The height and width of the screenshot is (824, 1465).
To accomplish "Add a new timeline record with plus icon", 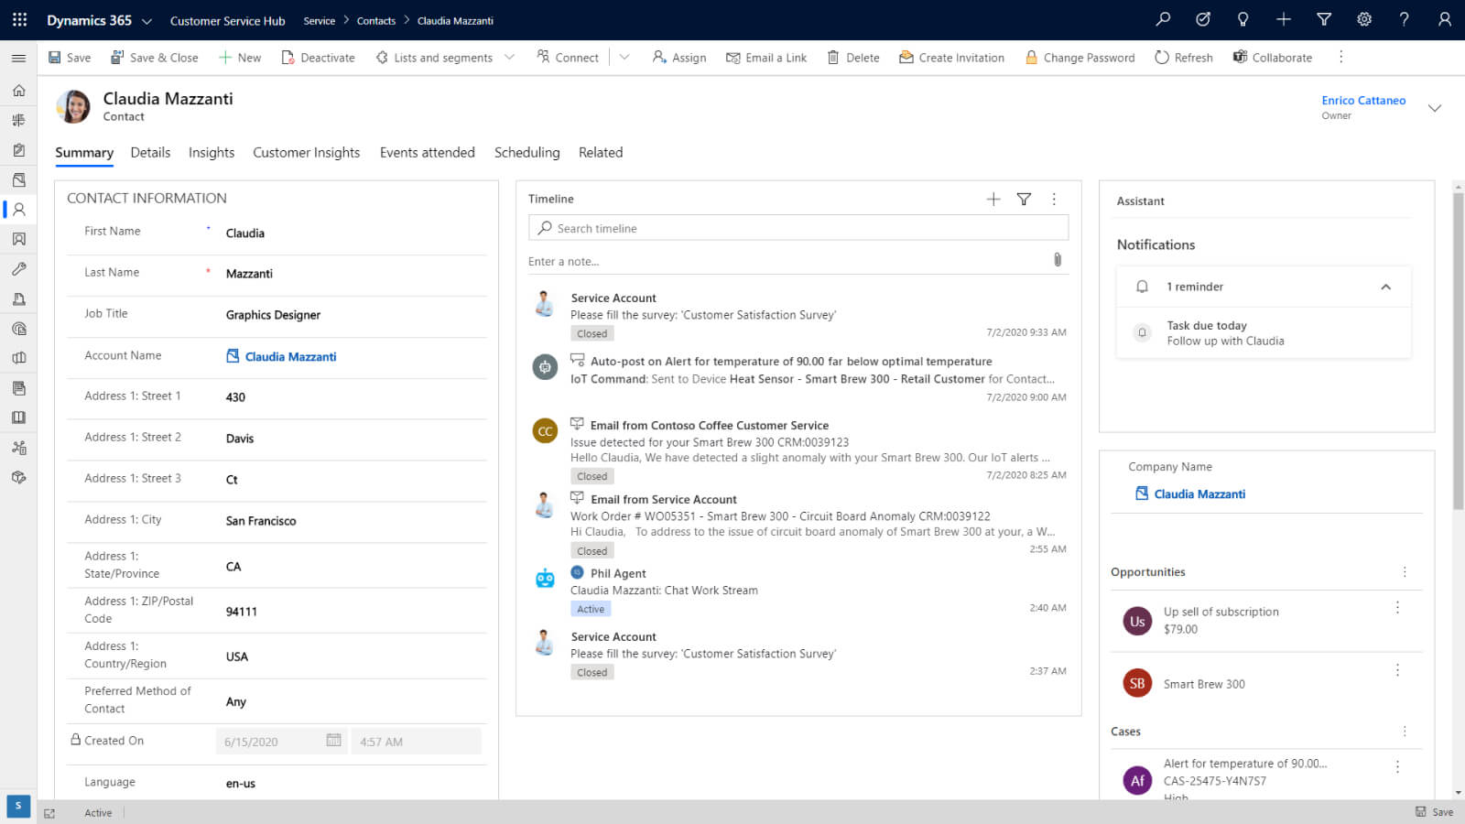I will click(993, 199).
